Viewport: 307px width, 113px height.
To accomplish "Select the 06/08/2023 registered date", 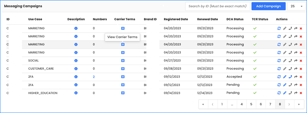I will [172, 69].
